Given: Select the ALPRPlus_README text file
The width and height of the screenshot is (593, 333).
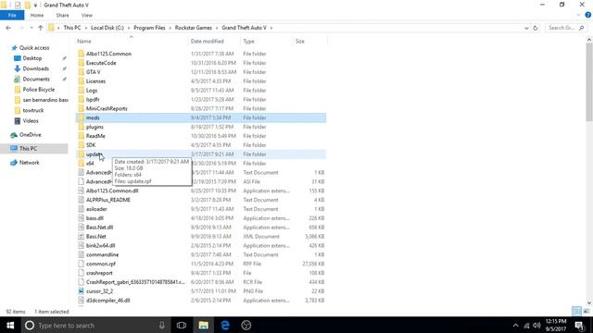Looking at the screenshot, I should [x=108, y=200].
